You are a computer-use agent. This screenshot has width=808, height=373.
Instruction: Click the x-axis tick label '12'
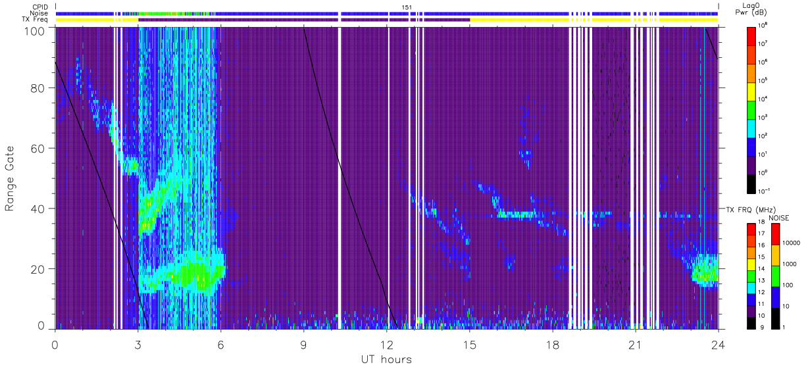(387, 344)
